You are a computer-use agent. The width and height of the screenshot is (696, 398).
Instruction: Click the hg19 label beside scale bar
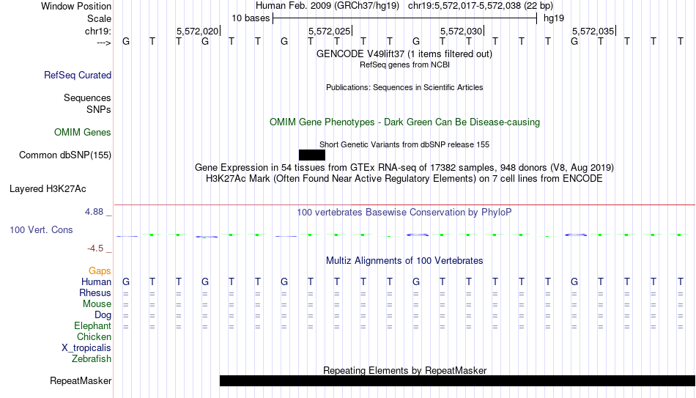click(554, 18)
